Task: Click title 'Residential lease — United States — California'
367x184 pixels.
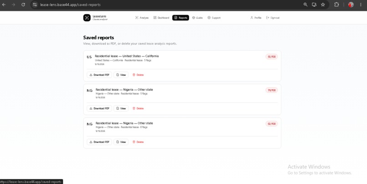Action: tap(127, 56)
